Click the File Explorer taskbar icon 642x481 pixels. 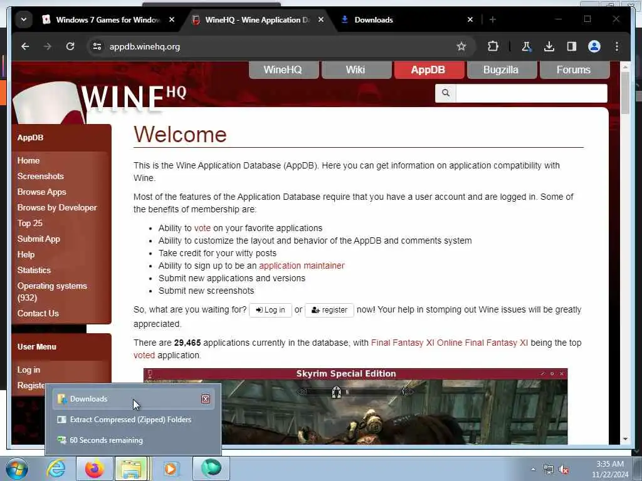point(132,468)
